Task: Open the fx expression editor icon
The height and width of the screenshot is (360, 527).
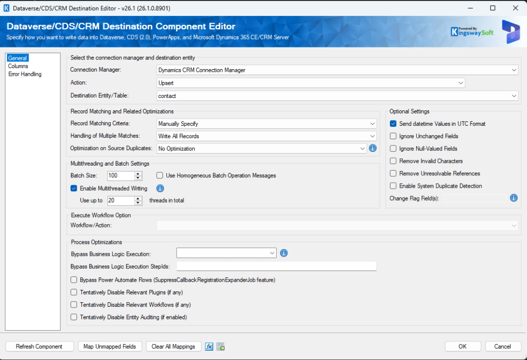Action: [209, 347]
